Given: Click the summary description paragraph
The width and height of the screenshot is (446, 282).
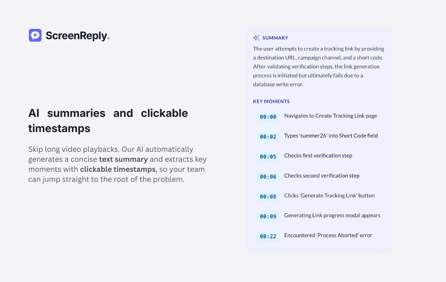Looking at the screenshot, I should [x=319, y=66].
